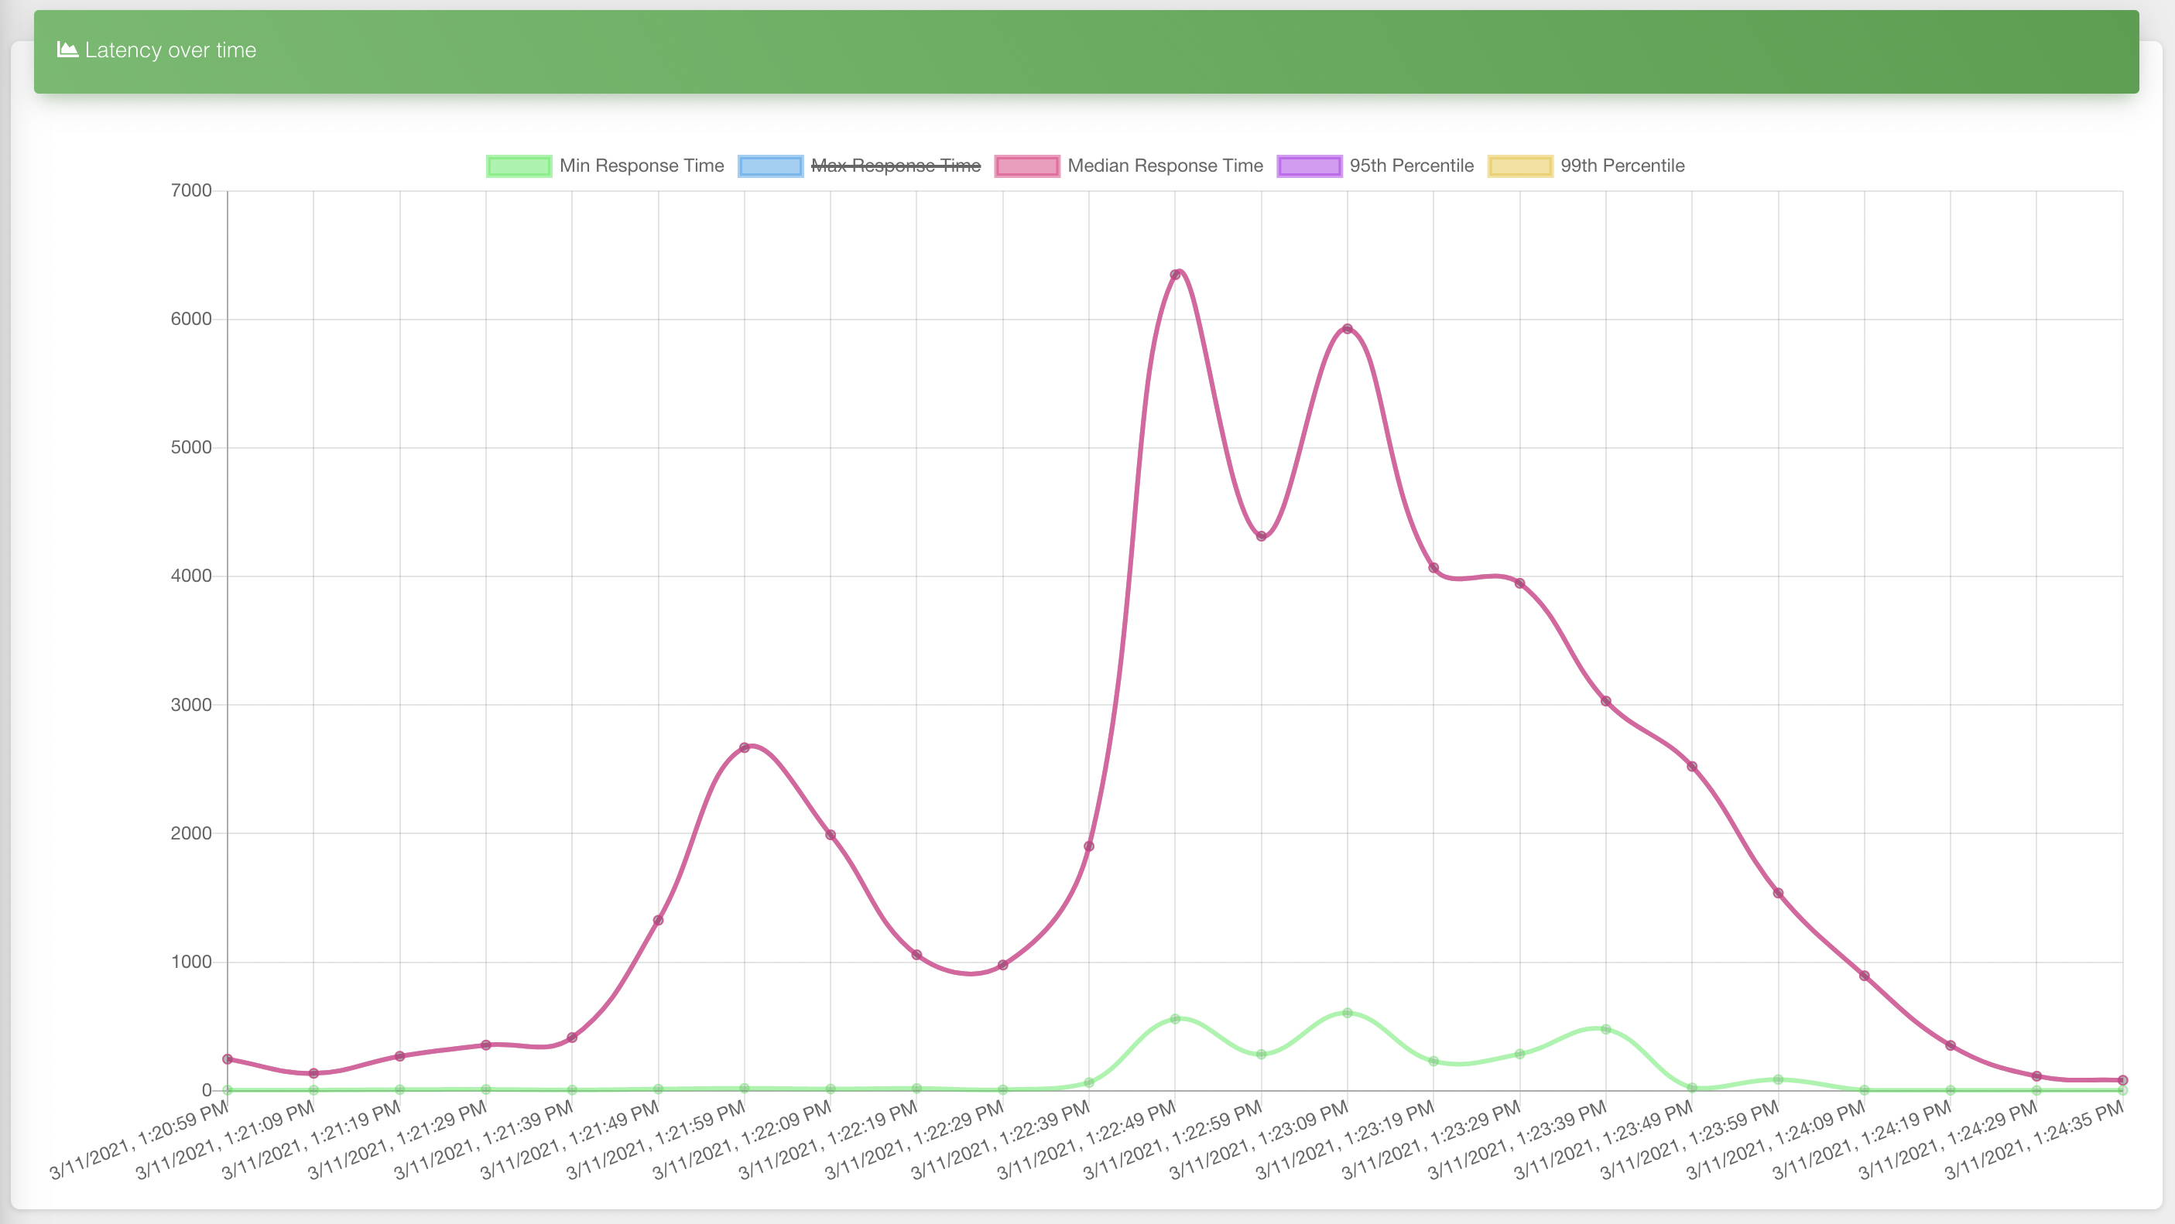Screen dimensions: 2175x1224
Task: Click the median point at 1:23:49 PM
Action: pyautogui.click(x=1692, y=767)
